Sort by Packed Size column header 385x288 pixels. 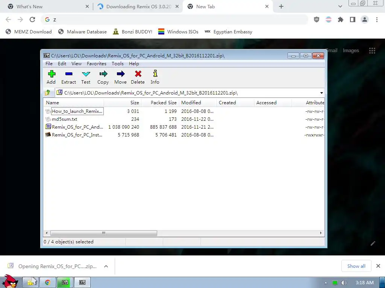(160, 103)
